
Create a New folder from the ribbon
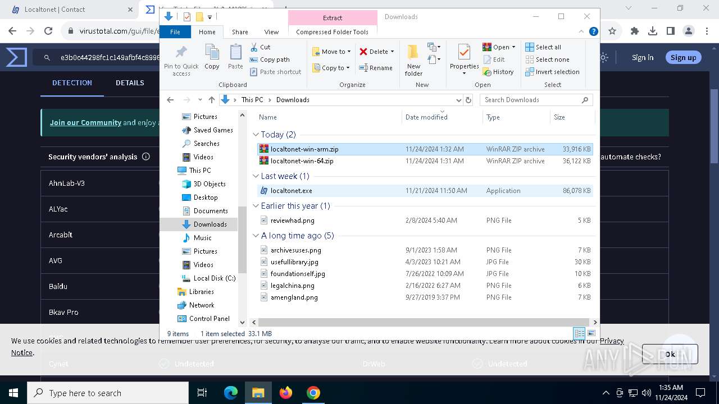click(x=413, y=60)
